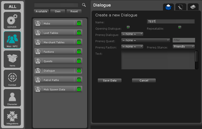Open the Prereq Stance dropdown
This screenshot has width=202, height=129.
pos(184,46)
